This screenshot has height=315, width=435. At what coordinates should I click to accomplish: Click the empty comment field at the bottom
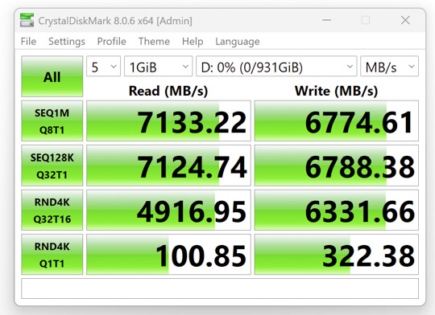click(x=220, y=288)
